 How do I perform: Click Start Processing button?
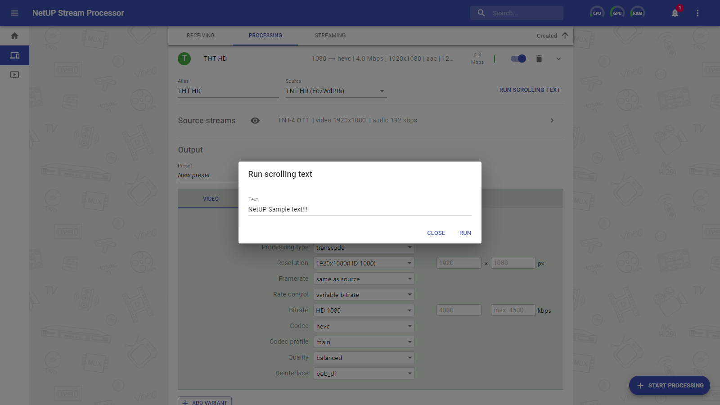[670, 385]
